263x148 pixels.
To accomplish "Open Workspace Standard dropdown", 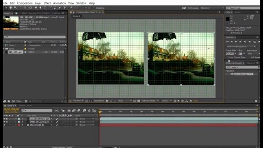I will pos(212,8).
